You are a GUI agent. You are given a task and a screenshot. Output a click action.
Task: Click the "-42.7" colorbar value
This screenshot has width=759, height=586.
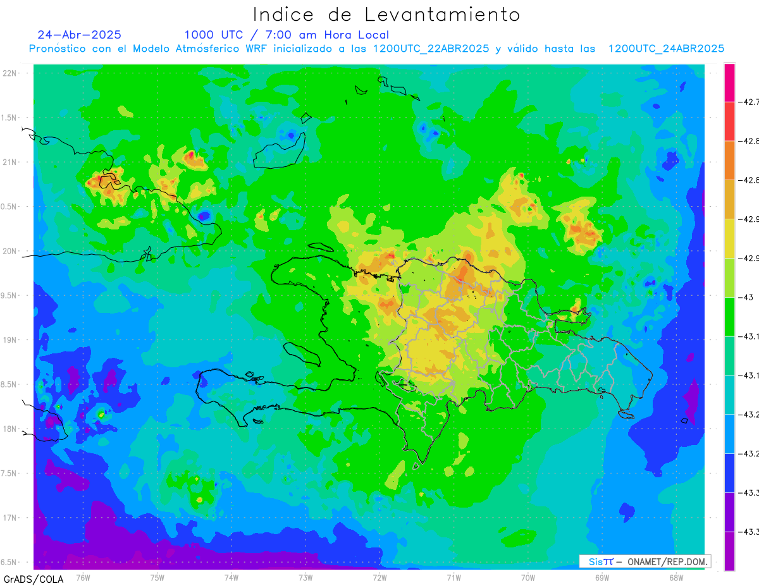[750, 101]
